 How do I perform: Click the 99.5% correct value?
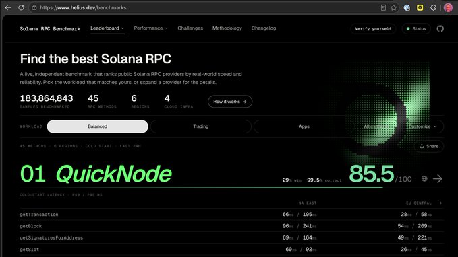pyautogui.click(x=324, y=180)
